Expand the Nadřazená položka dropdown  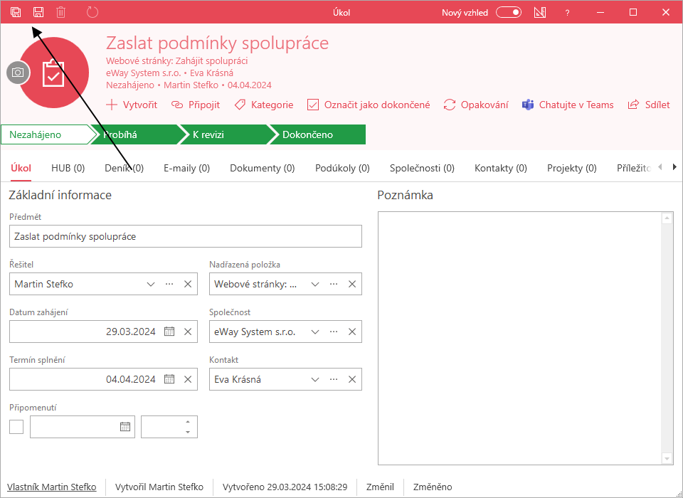315,284
